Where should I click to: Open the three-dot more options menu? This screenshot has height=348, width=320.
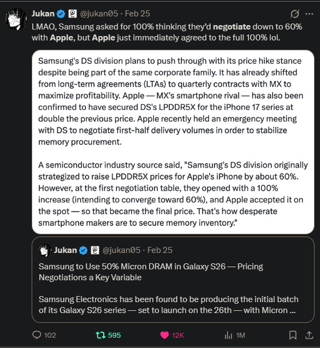[309, 14]
